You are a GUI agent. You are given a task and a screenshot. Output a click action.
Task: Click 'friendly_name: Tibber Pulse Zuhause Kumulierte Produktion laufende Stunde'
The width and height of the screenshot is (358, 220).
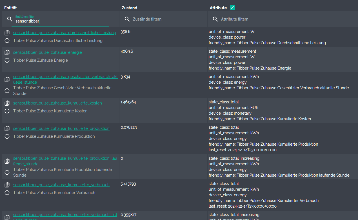coord(279,175)
